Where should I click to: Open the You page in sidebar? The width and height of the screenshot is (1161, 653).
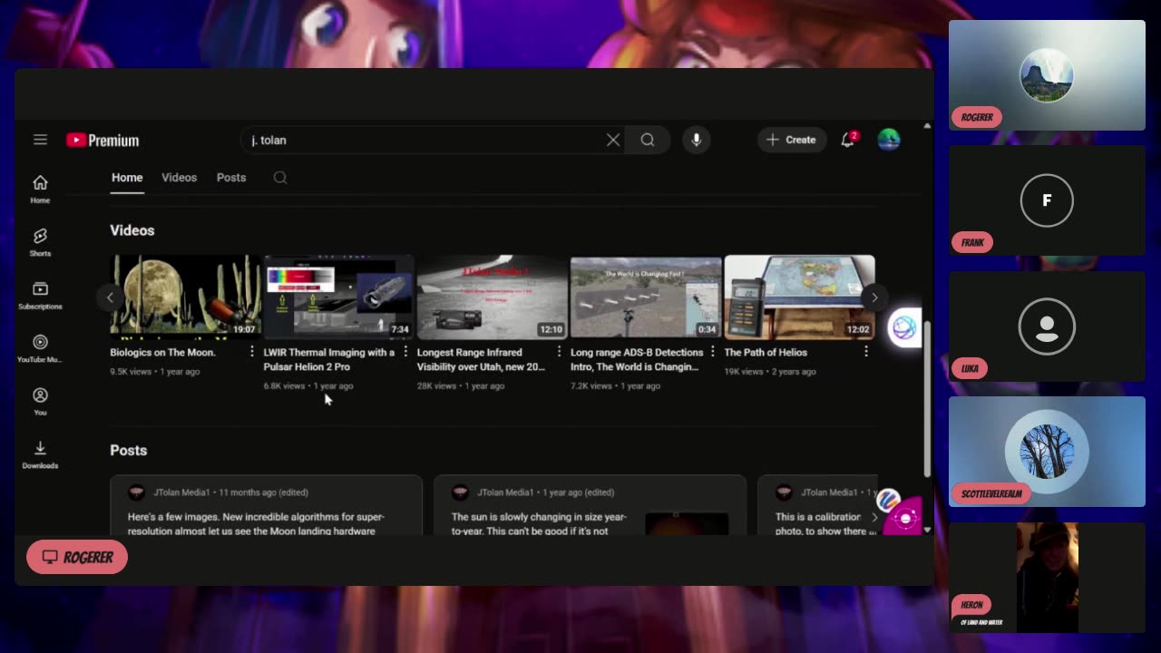click(x=40, y=401)
